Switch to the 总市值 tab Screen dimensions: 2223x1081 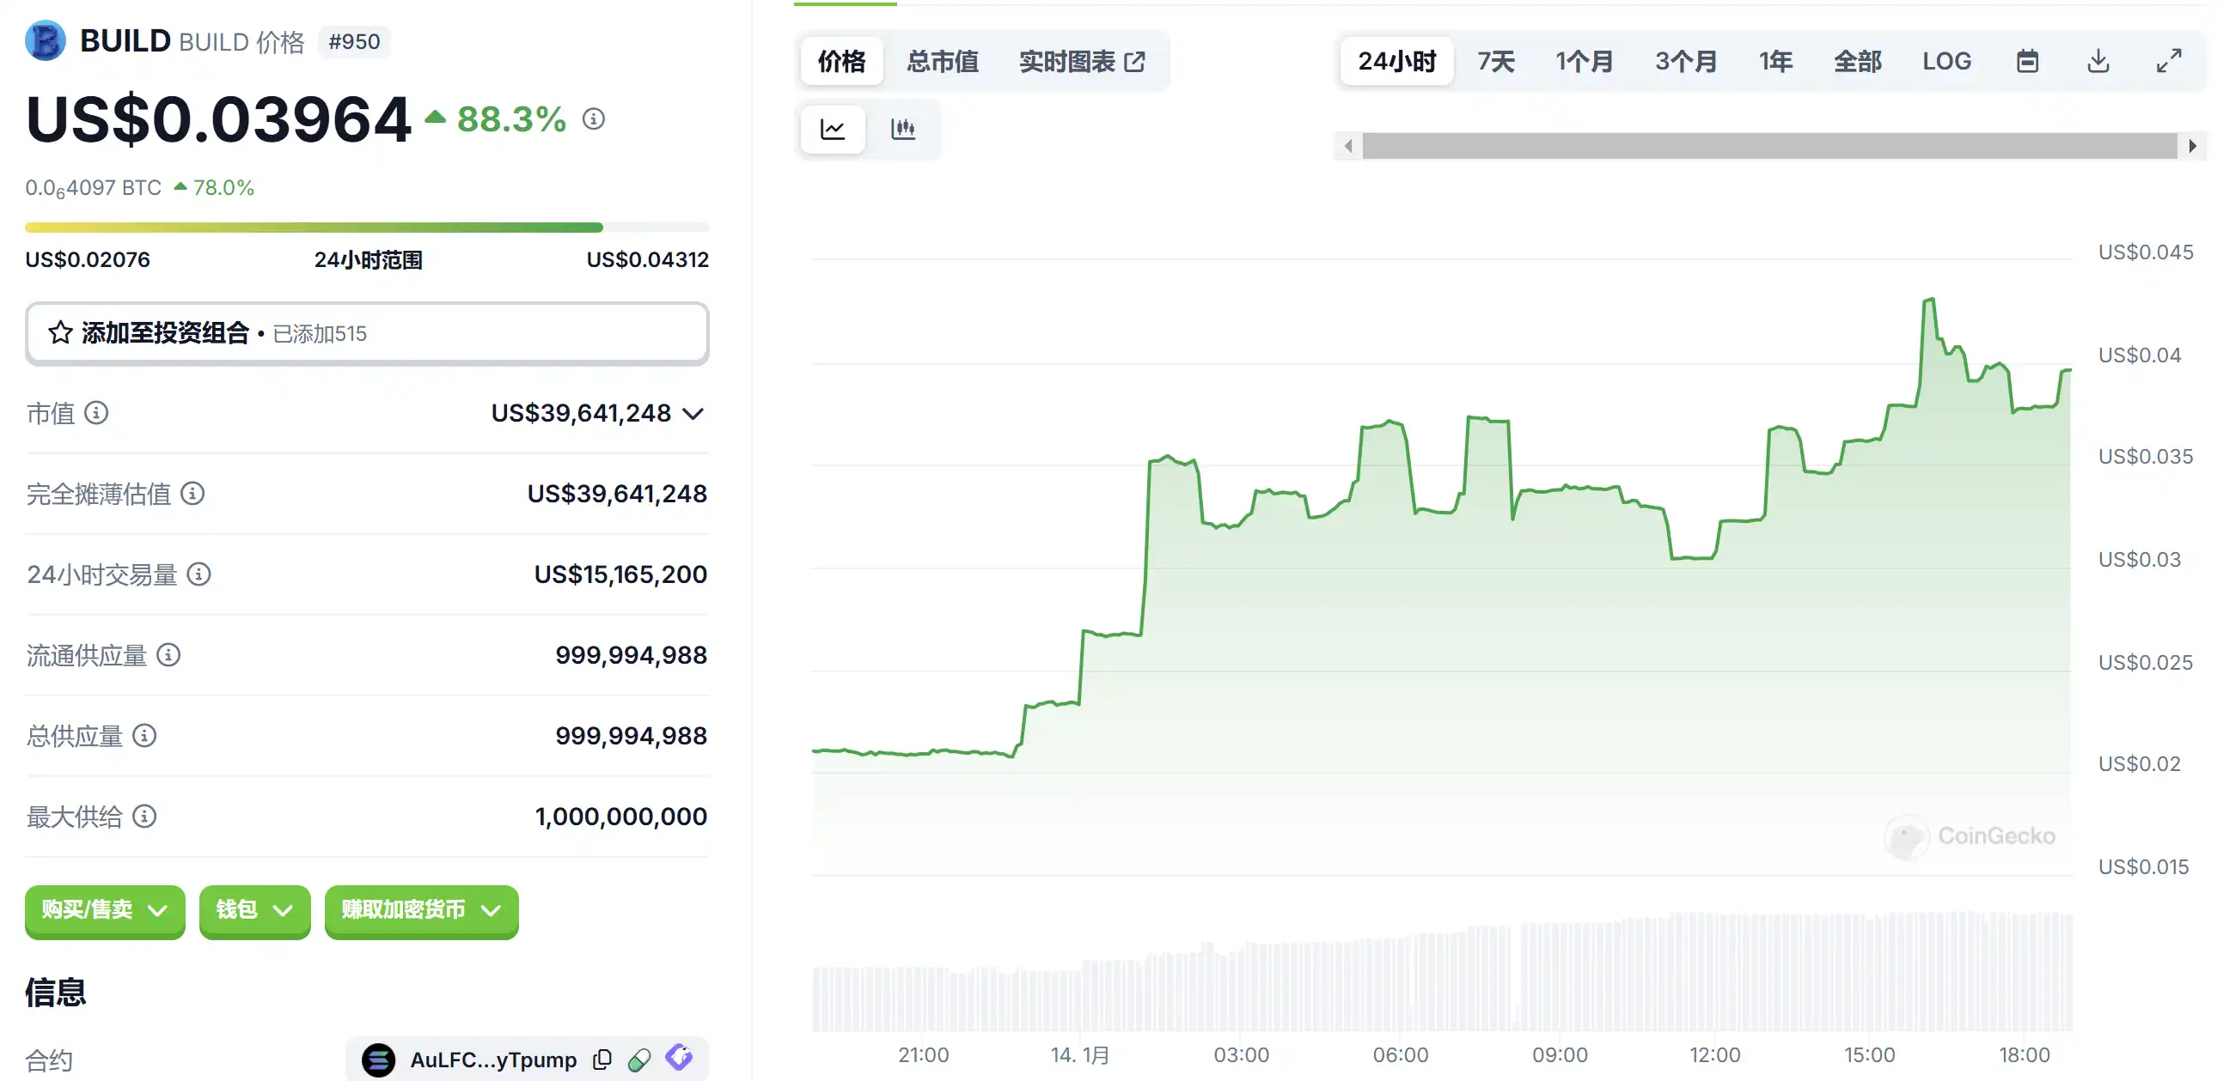coord(943,61)
